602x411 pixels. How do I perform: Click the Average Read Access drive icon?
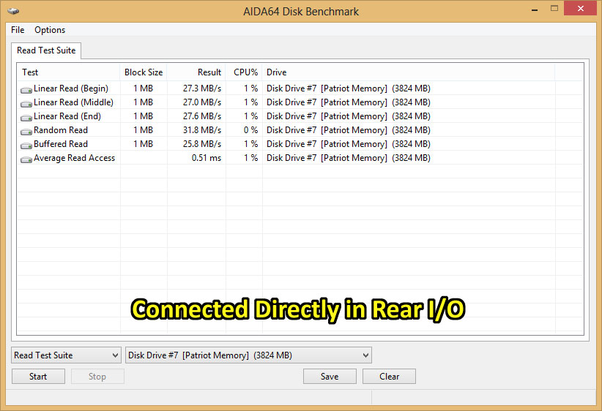[x=26, y=159]
